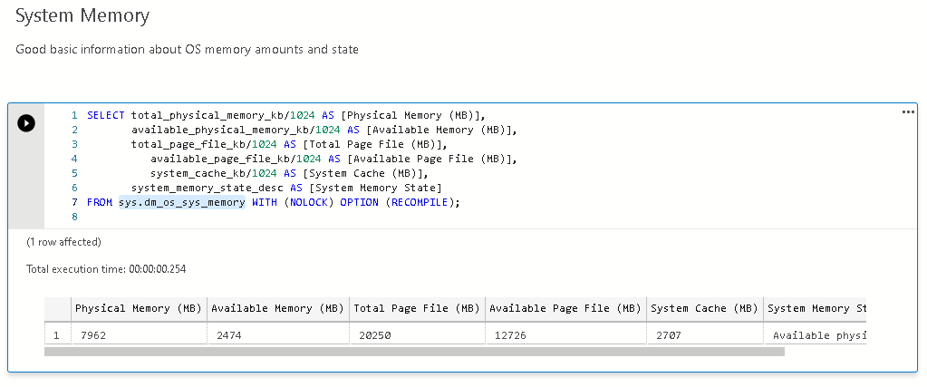
Task: Click the 20250 total page file cell
Action: pyautogui.click(x=416, y=335)
